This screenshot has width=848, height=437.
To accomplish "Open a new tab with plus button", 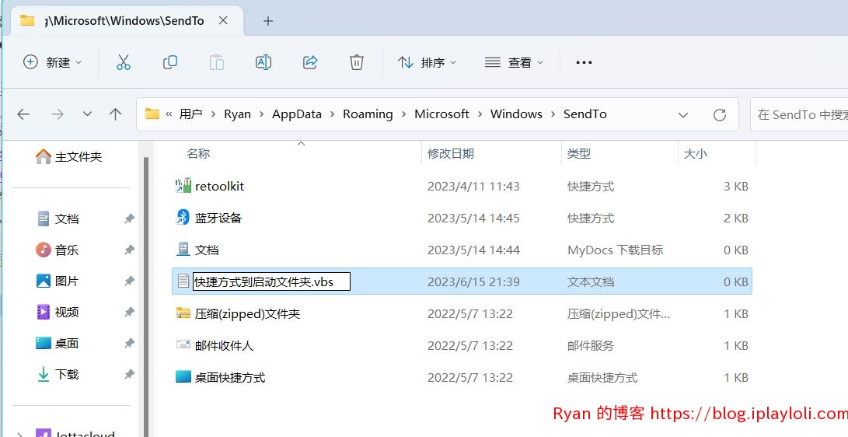I will [x=267, y=21].
